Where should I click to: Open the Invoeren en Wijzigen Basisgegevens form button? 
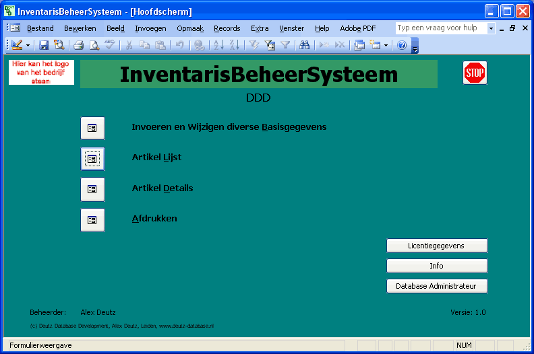point(92,127)
